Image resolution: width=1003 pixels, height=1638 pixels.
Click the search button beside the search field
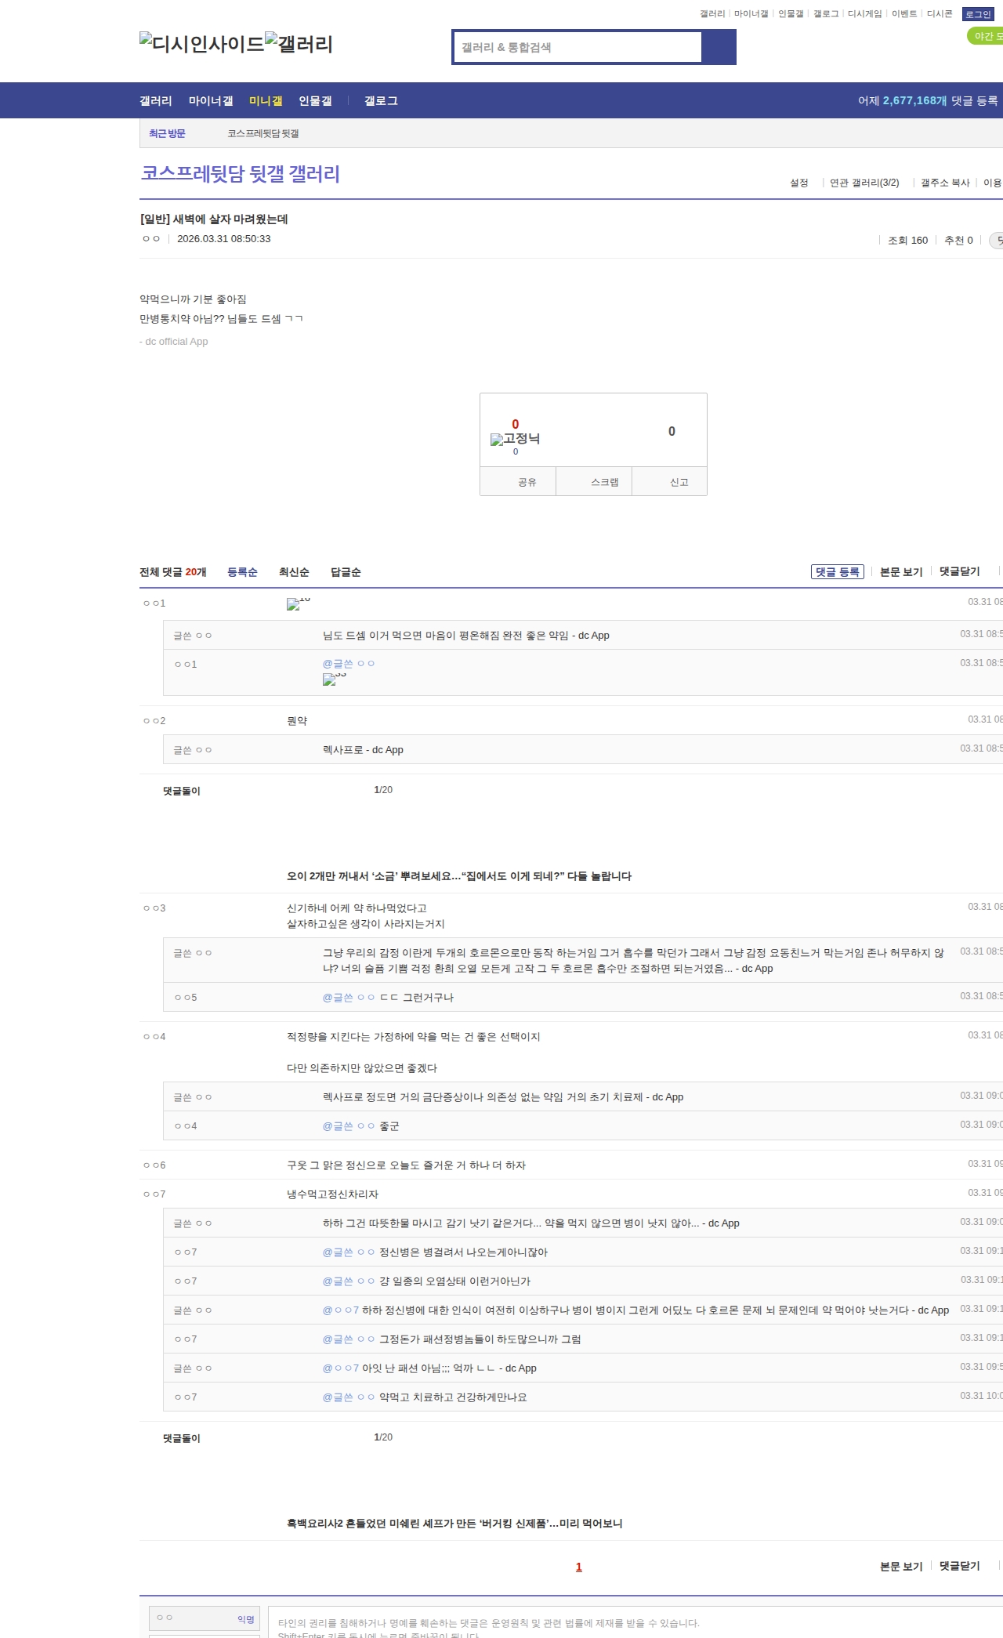point(719,47)
